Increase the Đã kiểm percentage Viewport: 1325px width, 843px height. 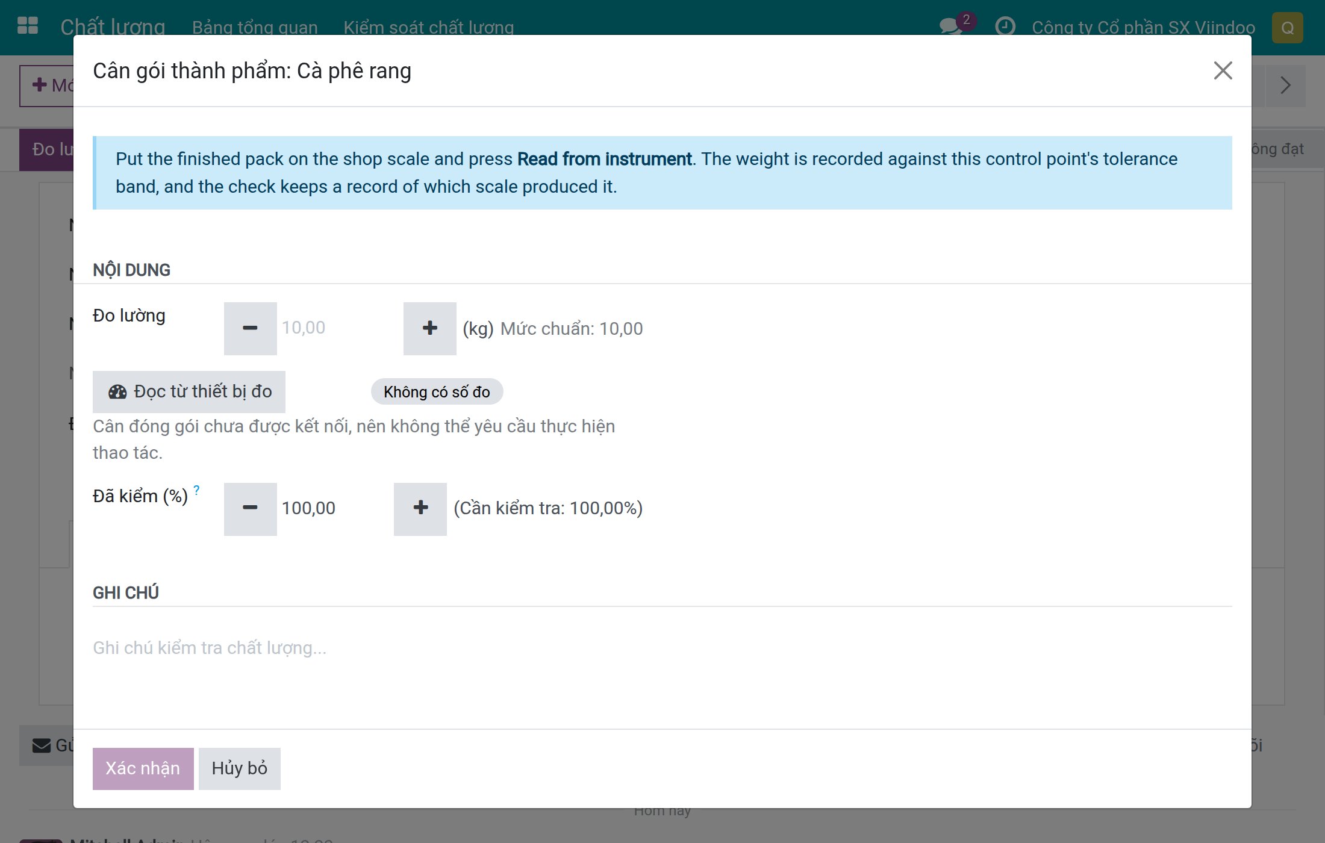click(x=420, y=509)
